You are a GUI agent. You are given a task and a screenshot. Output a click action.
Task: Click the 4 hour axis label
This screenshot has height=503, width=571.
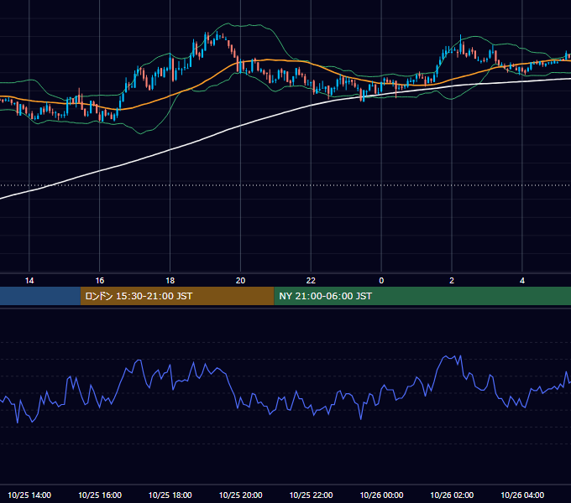tap(522, 281)
